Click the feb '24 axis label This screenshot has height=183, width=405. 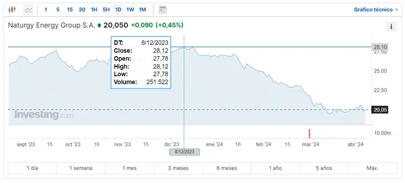(x=263, y=145)
